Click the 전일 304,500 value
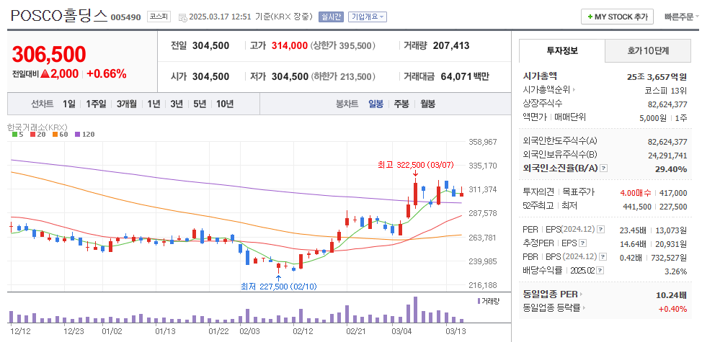Viewport: 702px width, 342px height. pos(210,45)
